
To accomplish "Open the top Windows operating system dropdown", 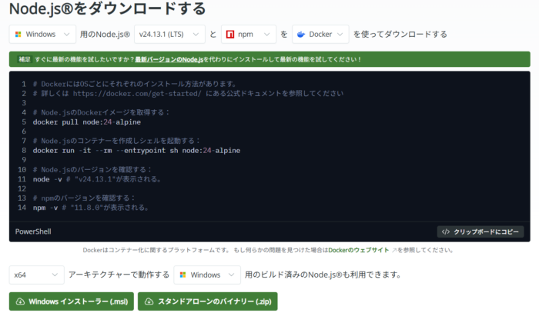I will pos(42,35).
